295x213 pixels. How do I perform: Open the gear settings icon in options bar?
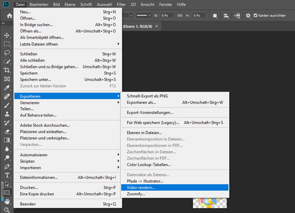click(248, 16)
